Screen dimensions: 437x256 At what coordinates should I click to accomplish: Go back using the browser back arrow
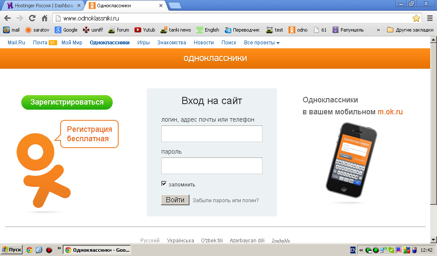(x=8, y=18)
